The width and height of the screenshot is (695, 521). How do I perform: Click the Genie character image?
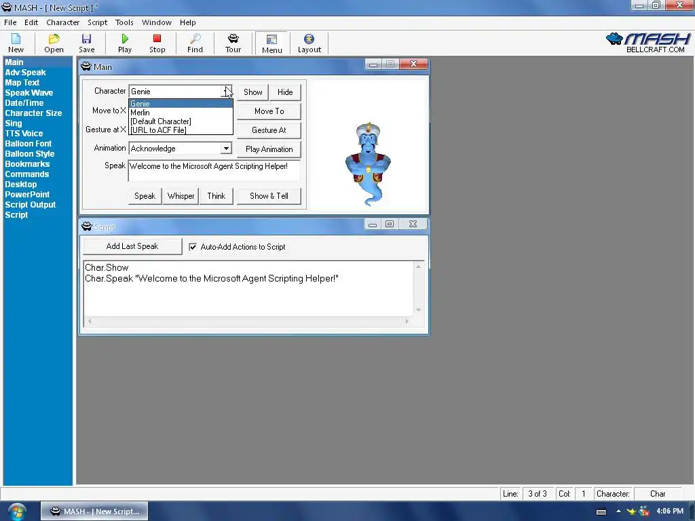point(369,164)
